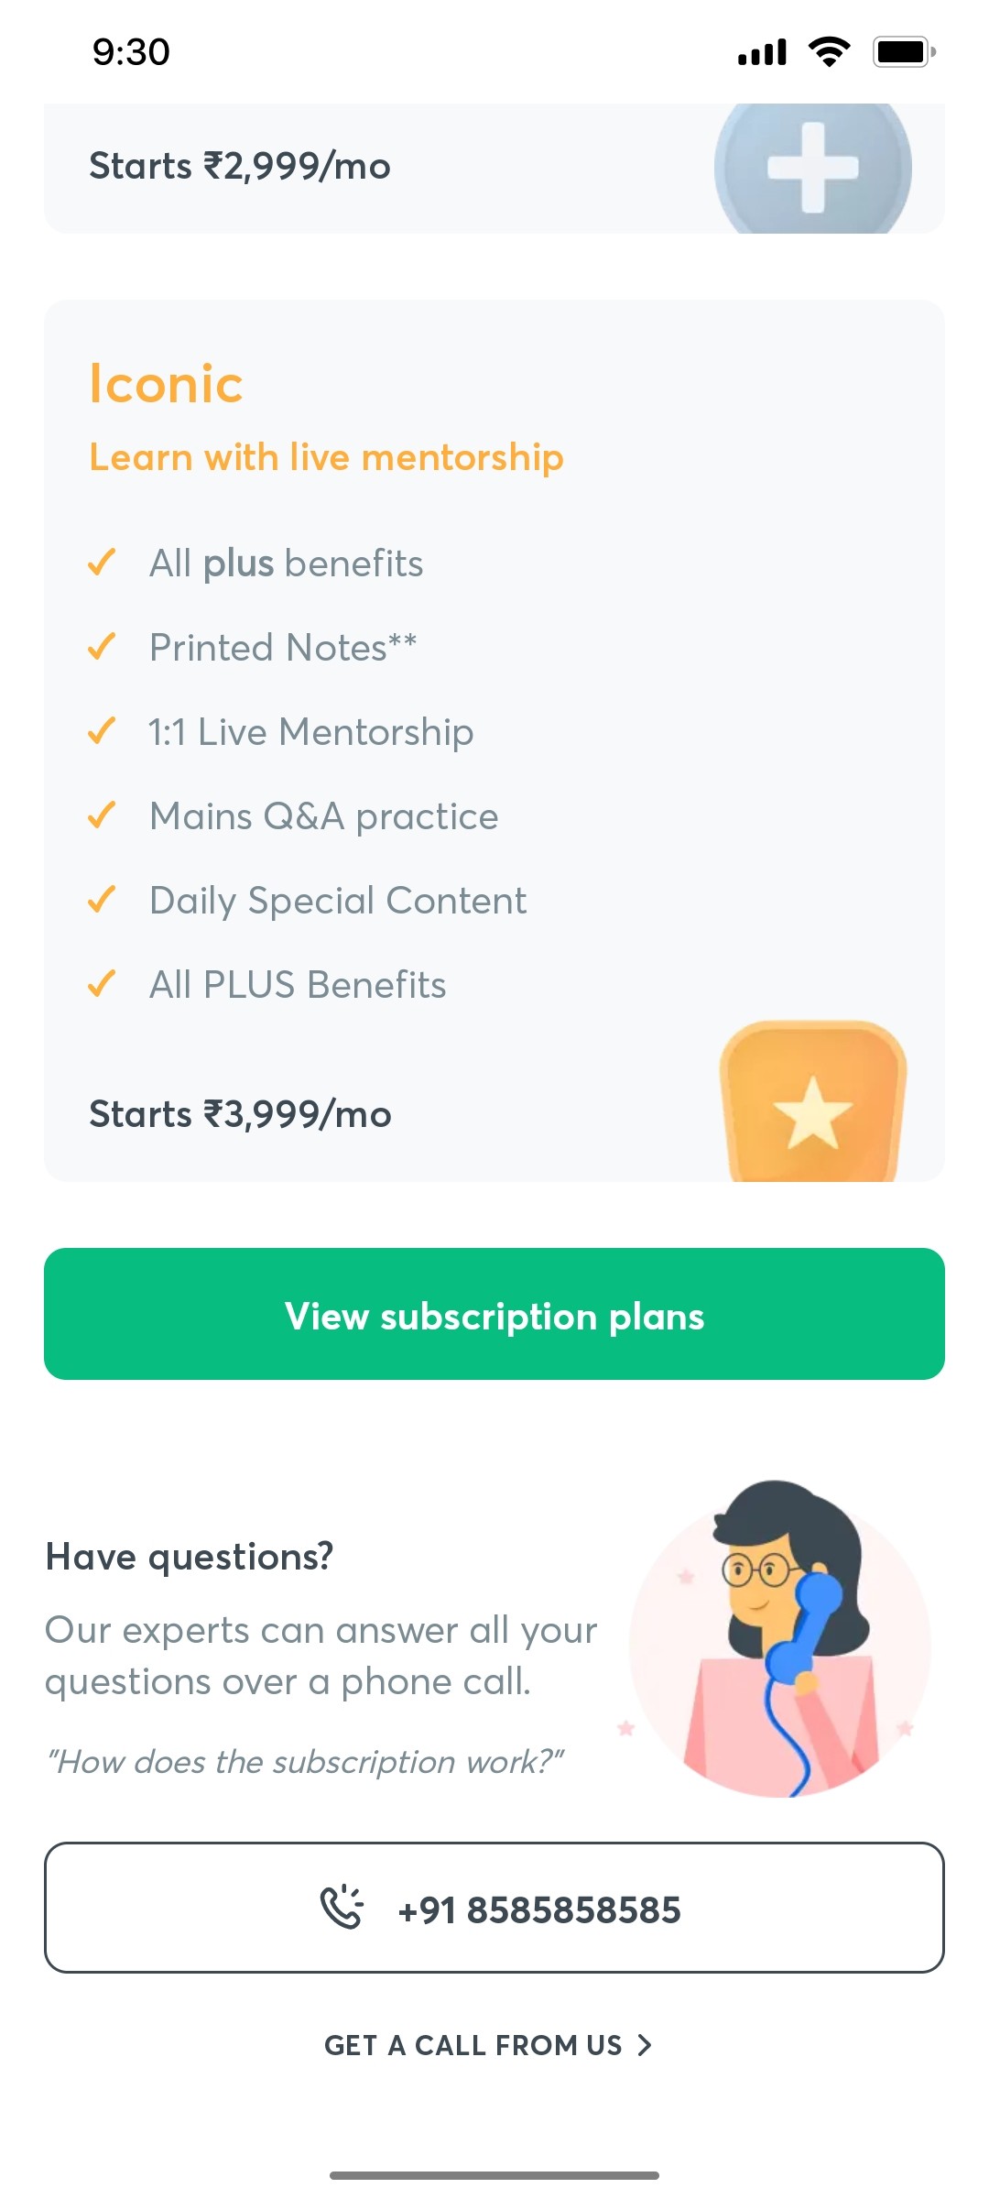This screenshot has height=2199, width=989.
Task: Tap the Plus badge icon near ₹2,999/mo
Action: (x=813, y=166)
